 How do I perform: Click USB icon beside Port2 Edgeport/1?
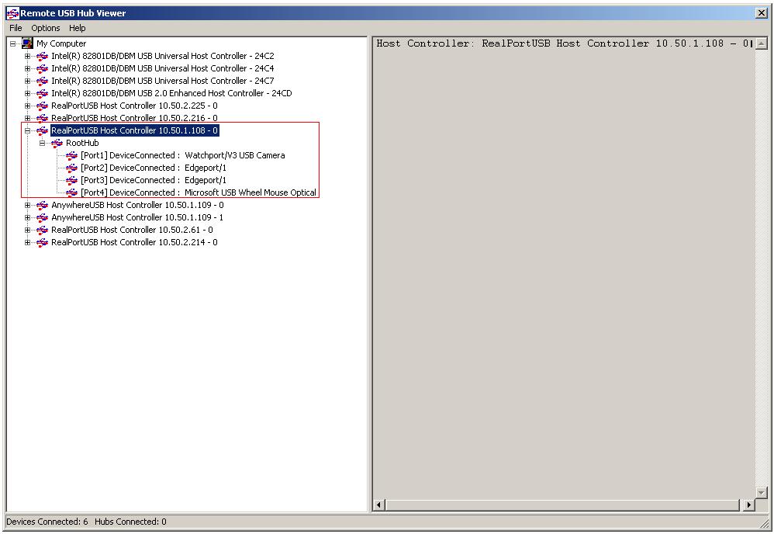click(72, 168)
